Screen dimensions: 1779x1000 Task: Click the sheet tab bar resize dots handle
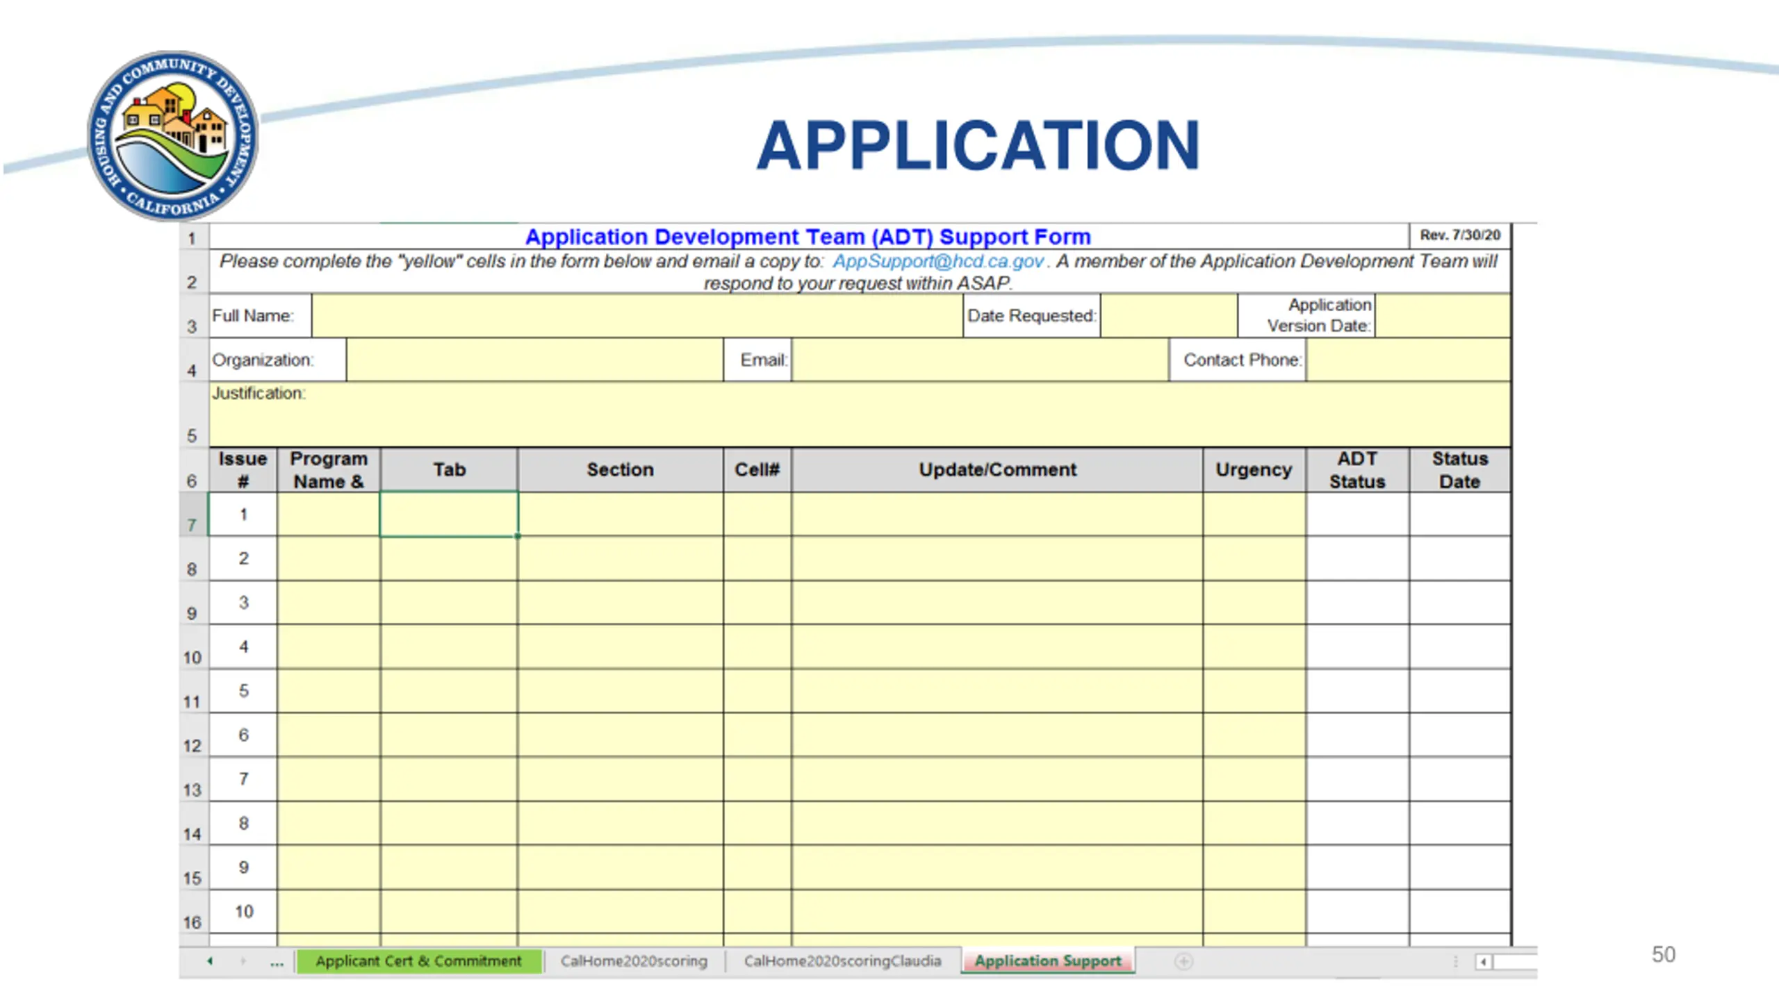[1455, 962]
